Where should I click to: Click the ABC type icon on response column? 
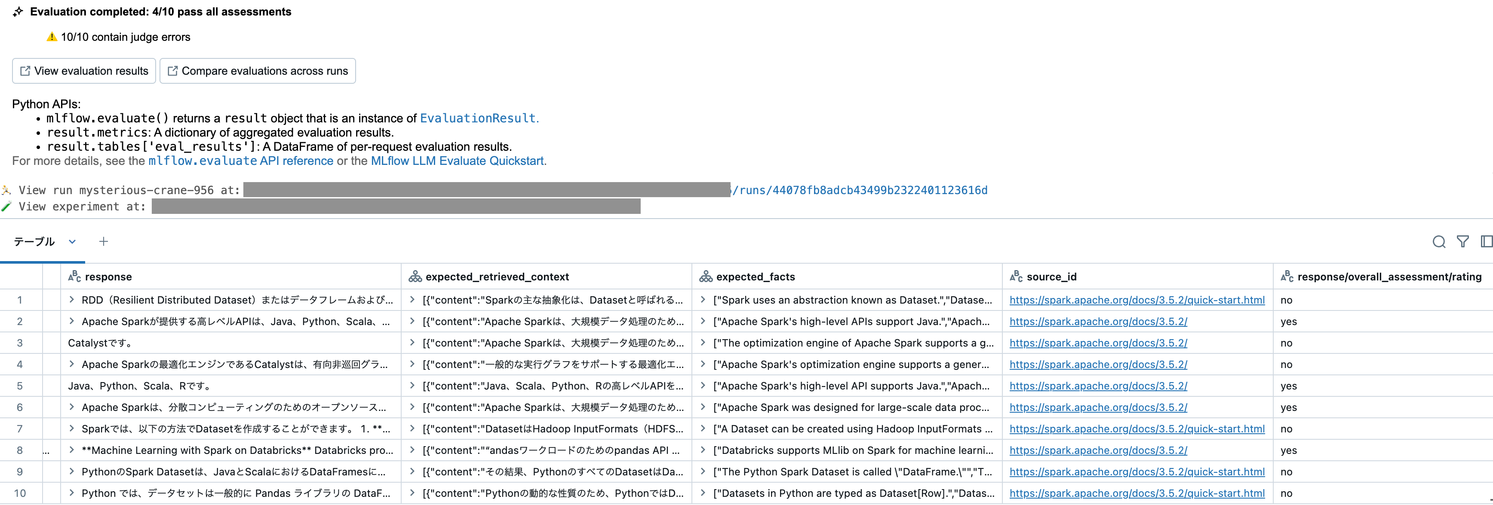(75, 277)
